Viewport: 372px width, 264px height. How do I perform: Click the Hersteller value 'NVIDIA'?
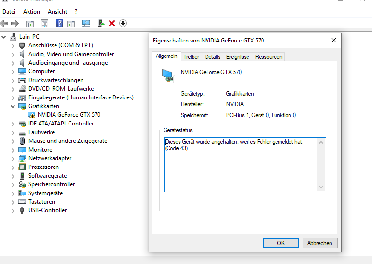235,104
